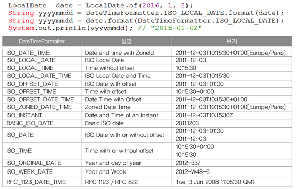Screen dimensions: 296x189
Task: Click the example value in ISO_ZONED_DATE_TIME row
Action: (x=230, y=107)
